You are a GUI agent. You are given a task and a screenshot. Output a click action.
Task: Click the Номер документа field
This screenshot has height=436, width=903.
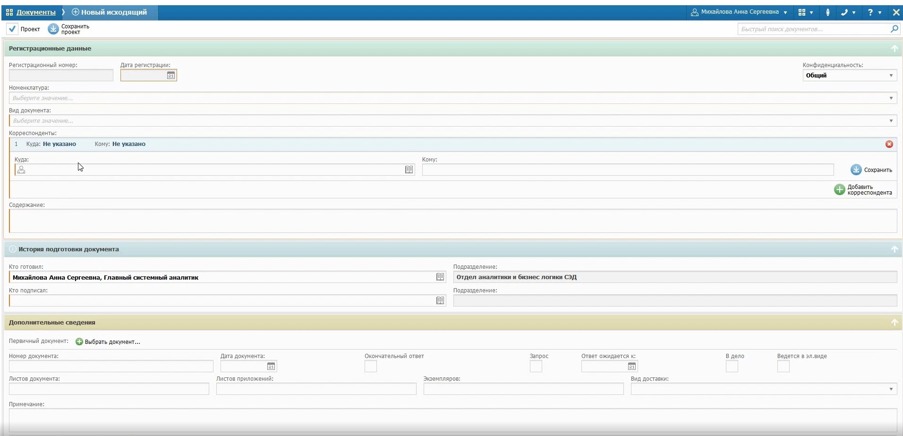pos(111,366)
